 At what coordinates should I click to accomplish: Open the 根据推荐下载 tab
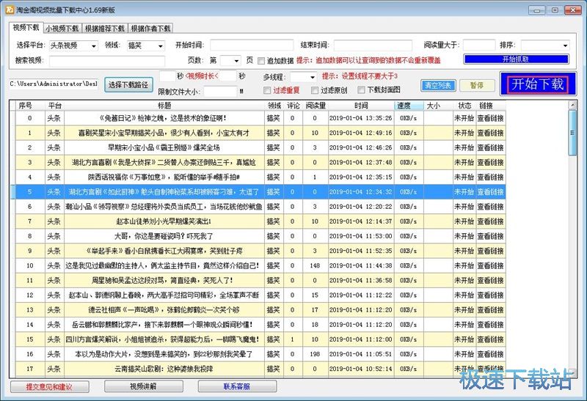[104, 29]
